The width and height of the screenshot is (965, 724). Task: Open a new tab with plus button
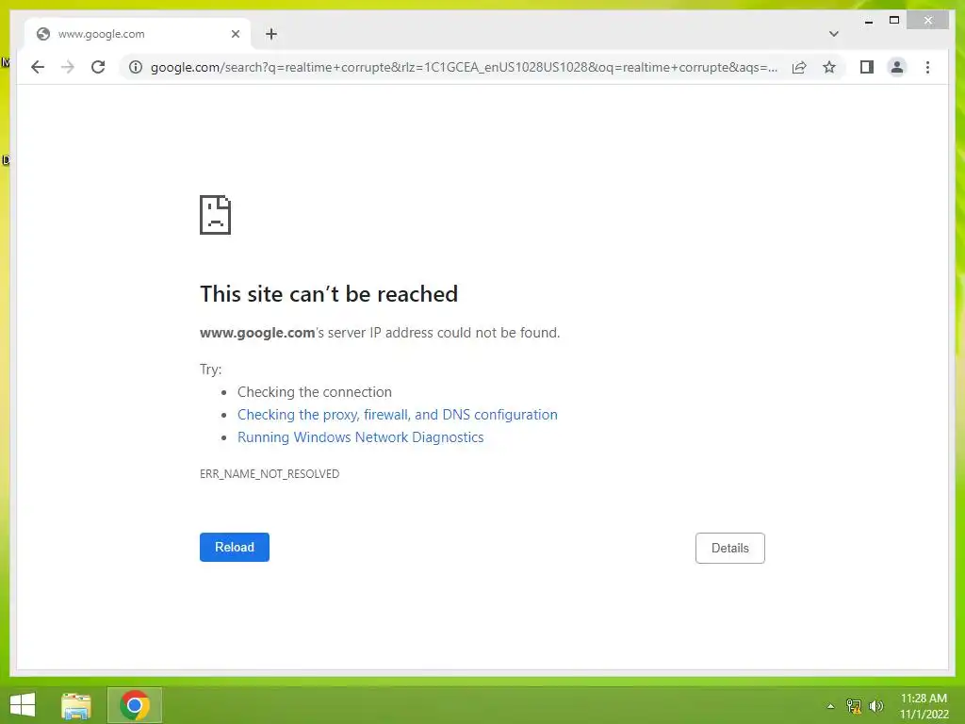pos(271,35)
